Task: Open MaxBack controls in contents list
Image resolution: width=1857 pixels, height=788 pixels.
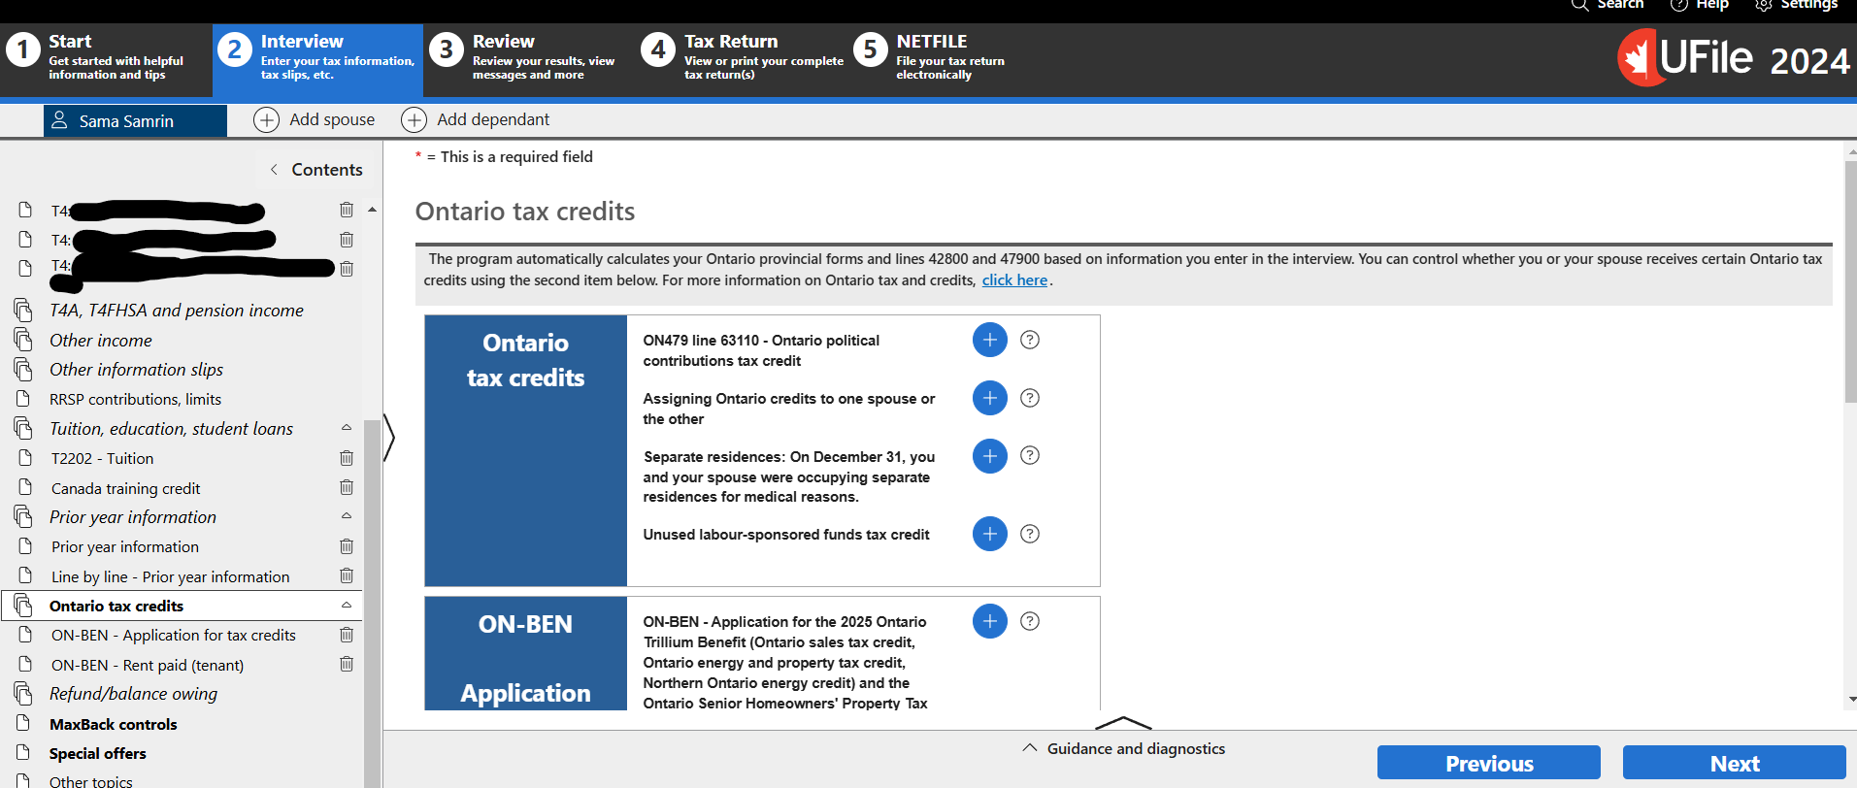Action: point(114,724)
